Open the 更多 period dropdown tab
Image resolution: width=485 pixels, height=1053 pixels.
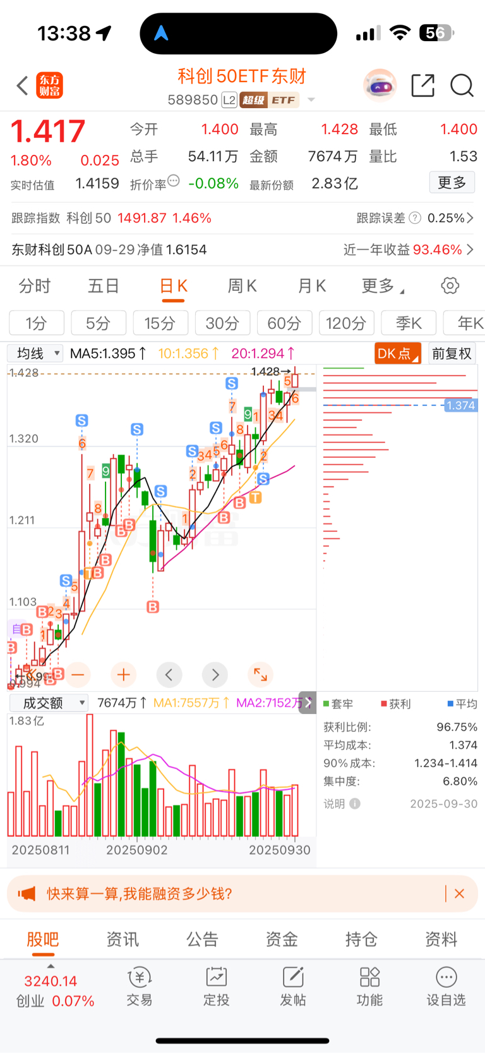(x=383, y=286)
